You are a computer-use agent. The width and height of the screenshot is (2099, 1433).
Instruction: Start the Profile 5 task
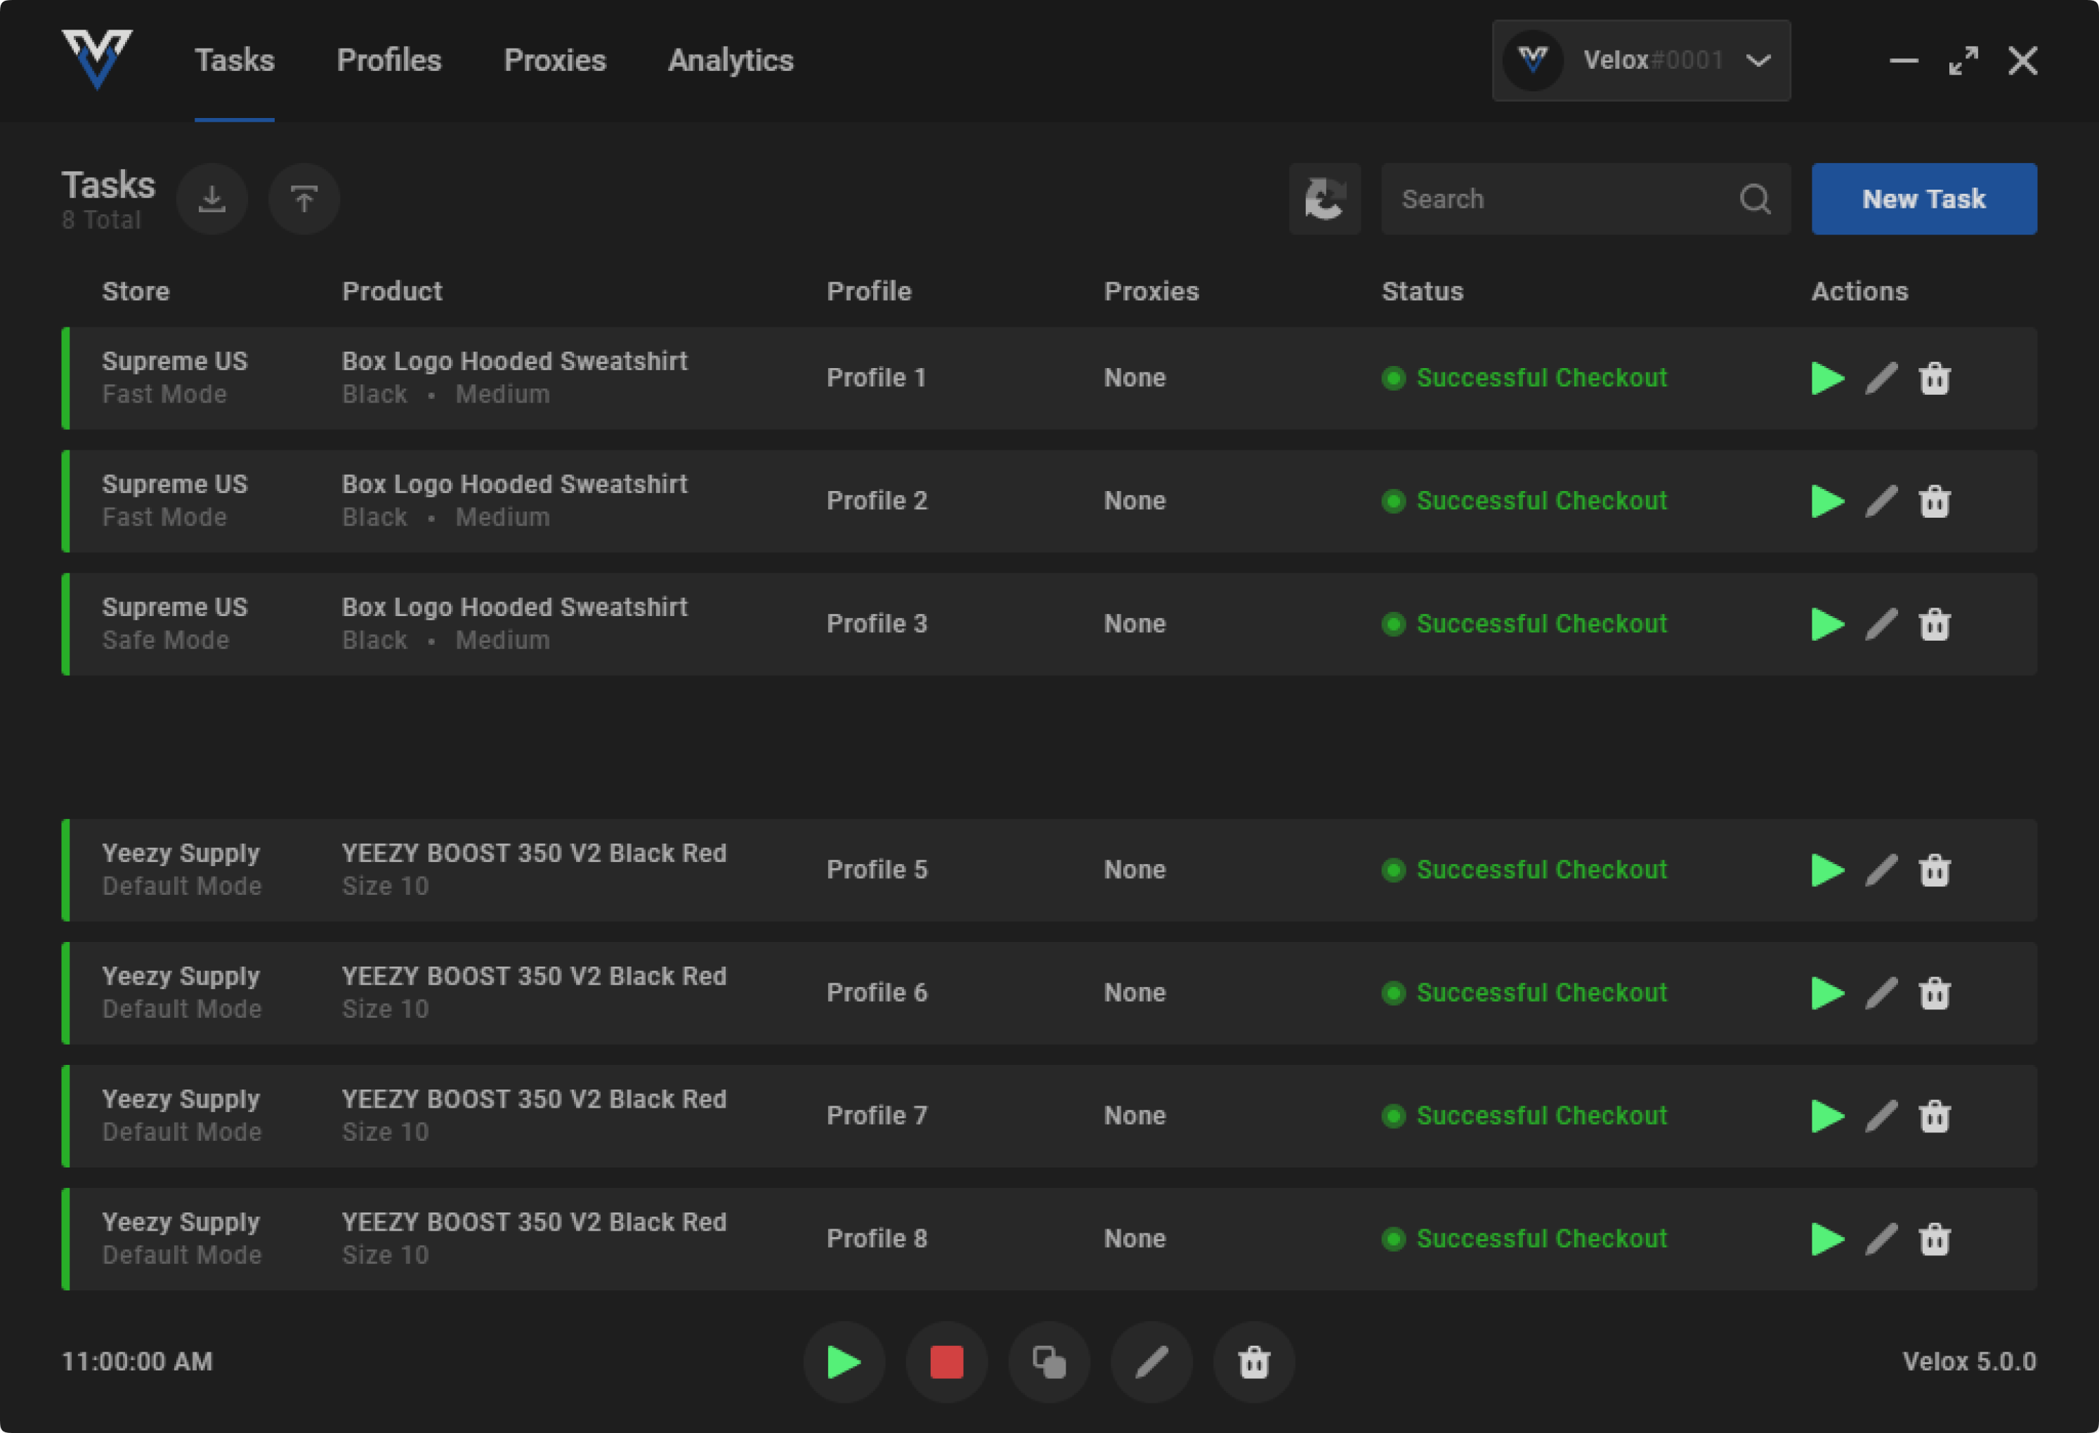[x=1828, y=870]
